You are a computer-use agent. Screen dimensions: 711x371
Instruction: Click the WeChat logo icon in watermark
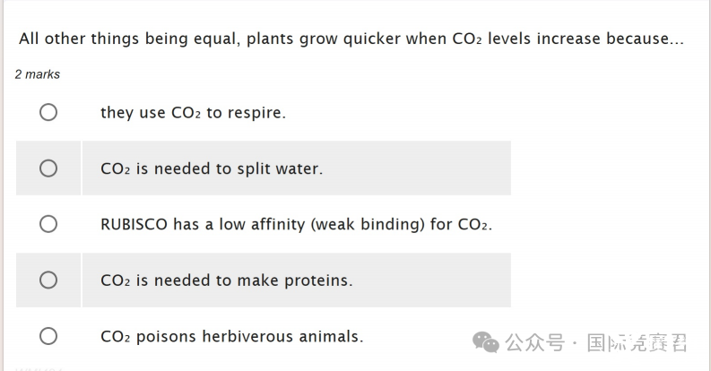pos(486,342)
